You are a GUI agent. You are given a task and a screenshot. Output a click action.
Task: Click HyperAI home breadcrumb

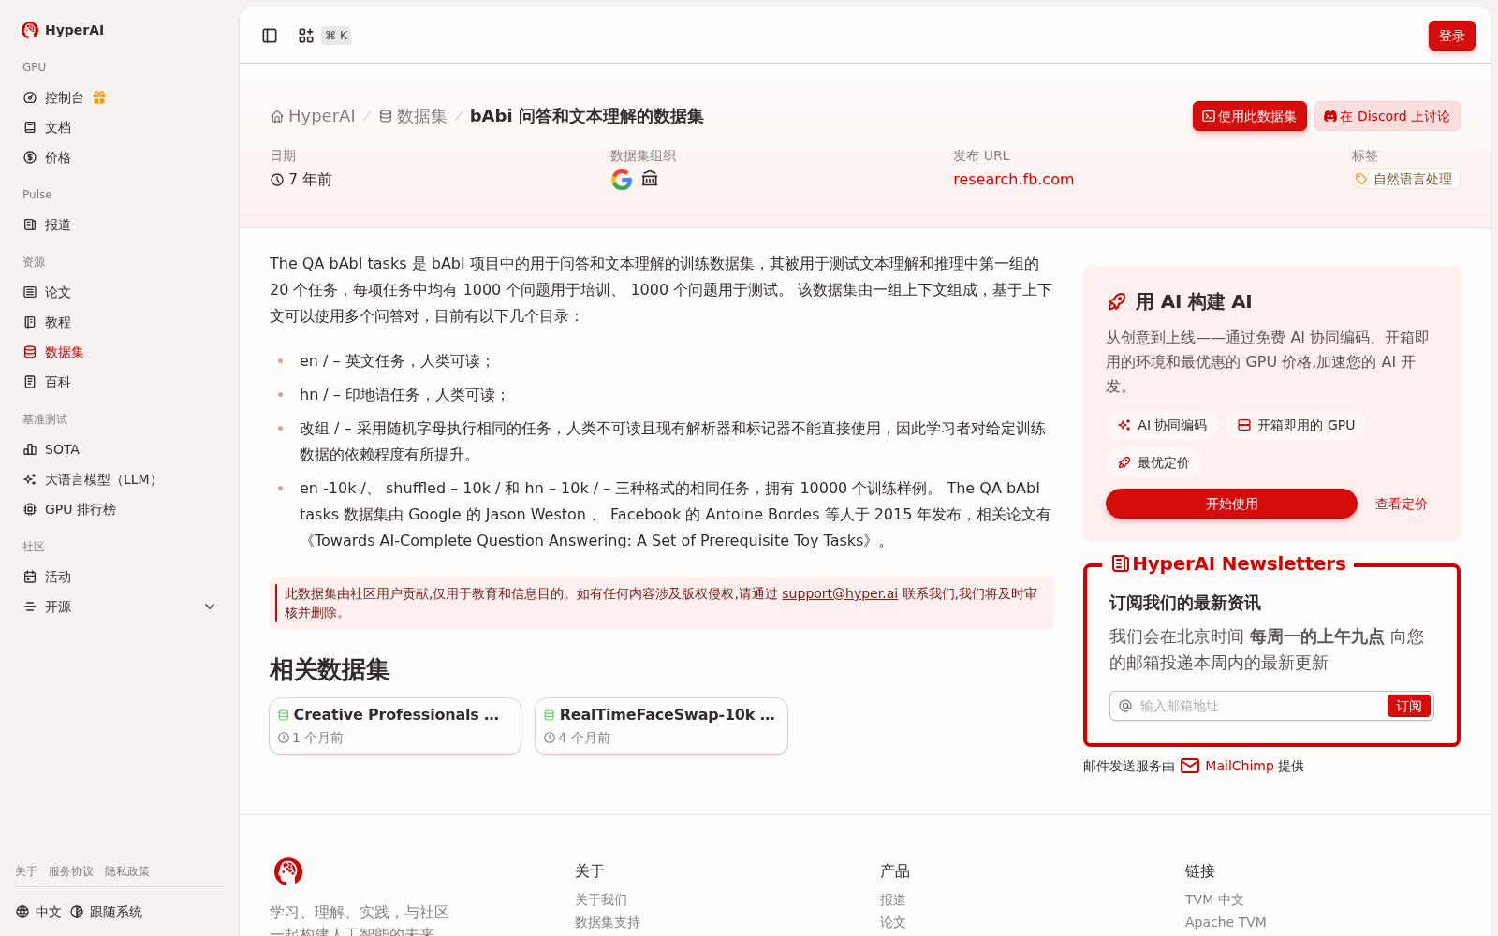coord(313,116)
